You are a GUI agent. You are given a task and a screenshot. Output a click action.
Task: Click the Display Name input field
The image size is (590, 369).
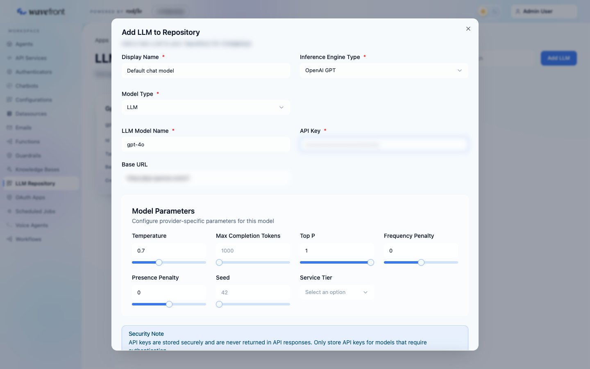(x=206, y=71)
